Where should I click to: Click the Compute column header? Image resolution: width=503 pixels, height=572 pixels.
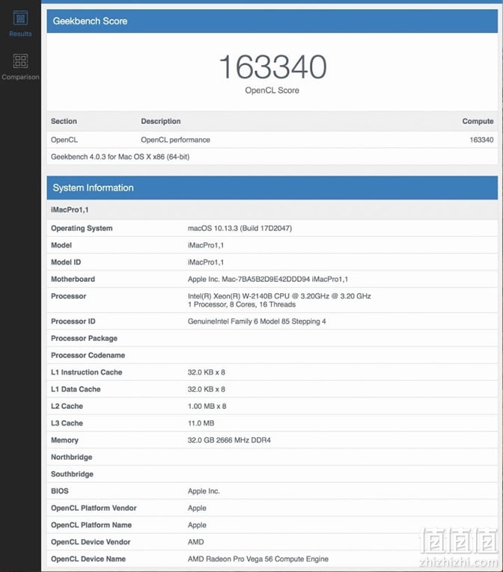(x=478, y=121)
